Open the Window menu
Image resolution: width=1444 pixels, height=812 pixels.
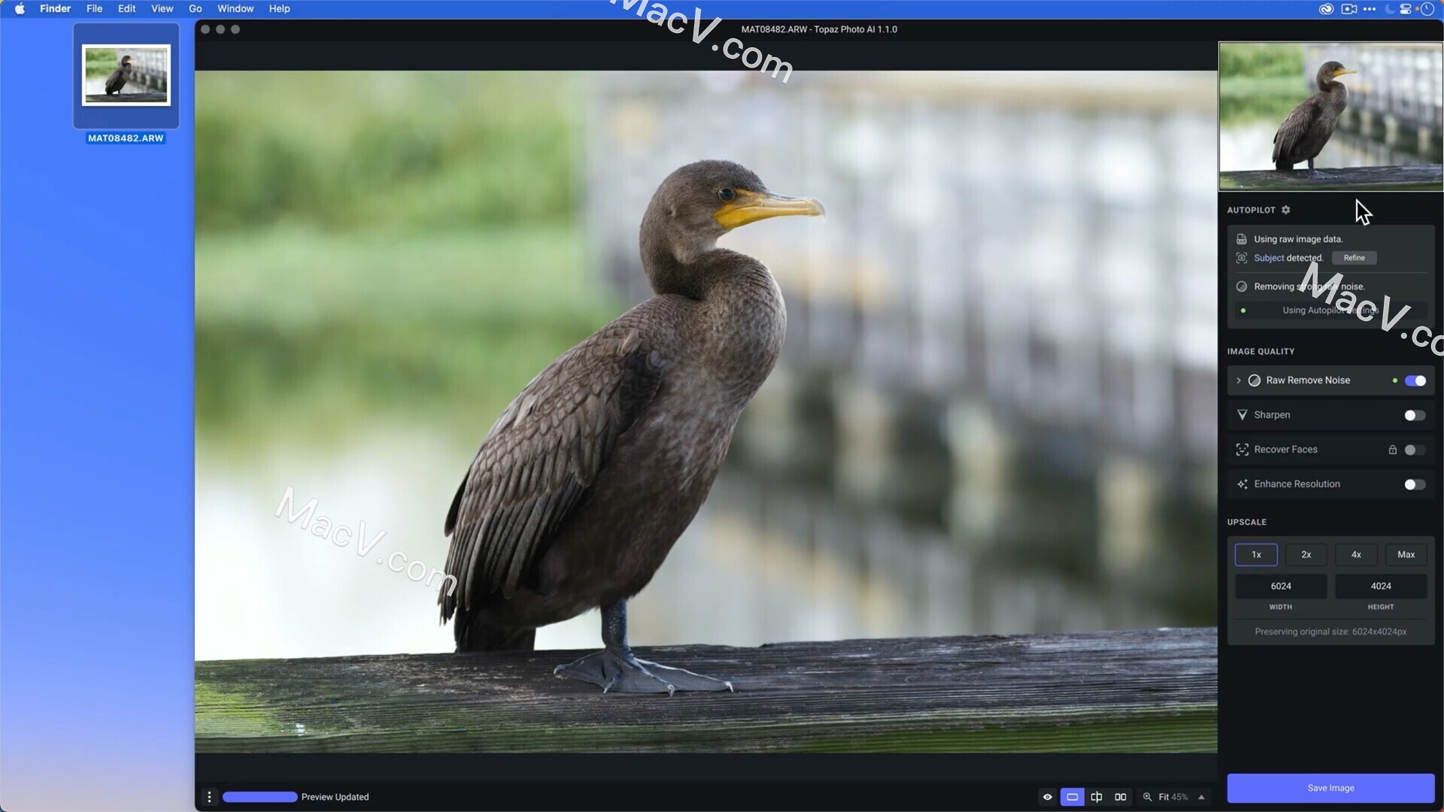(x=235, y=8)
